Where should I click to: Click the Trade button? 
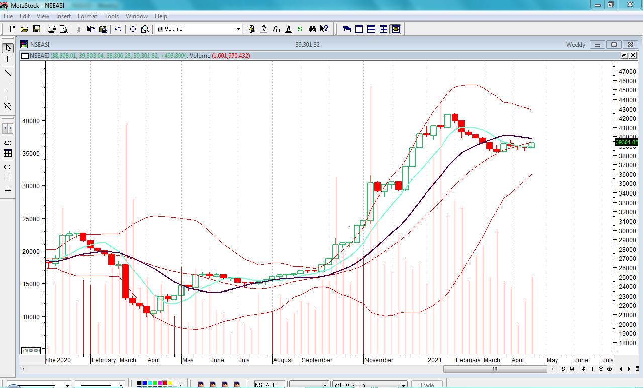(x=427, y=385)
